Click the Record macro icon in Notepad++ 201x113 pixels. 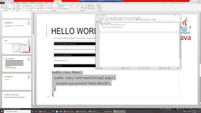pyautogui.click(x=148, y=19)
